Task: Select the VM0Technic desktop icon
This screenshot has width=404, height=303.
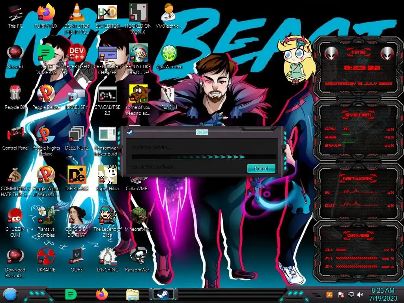Action: click(169, 17)
